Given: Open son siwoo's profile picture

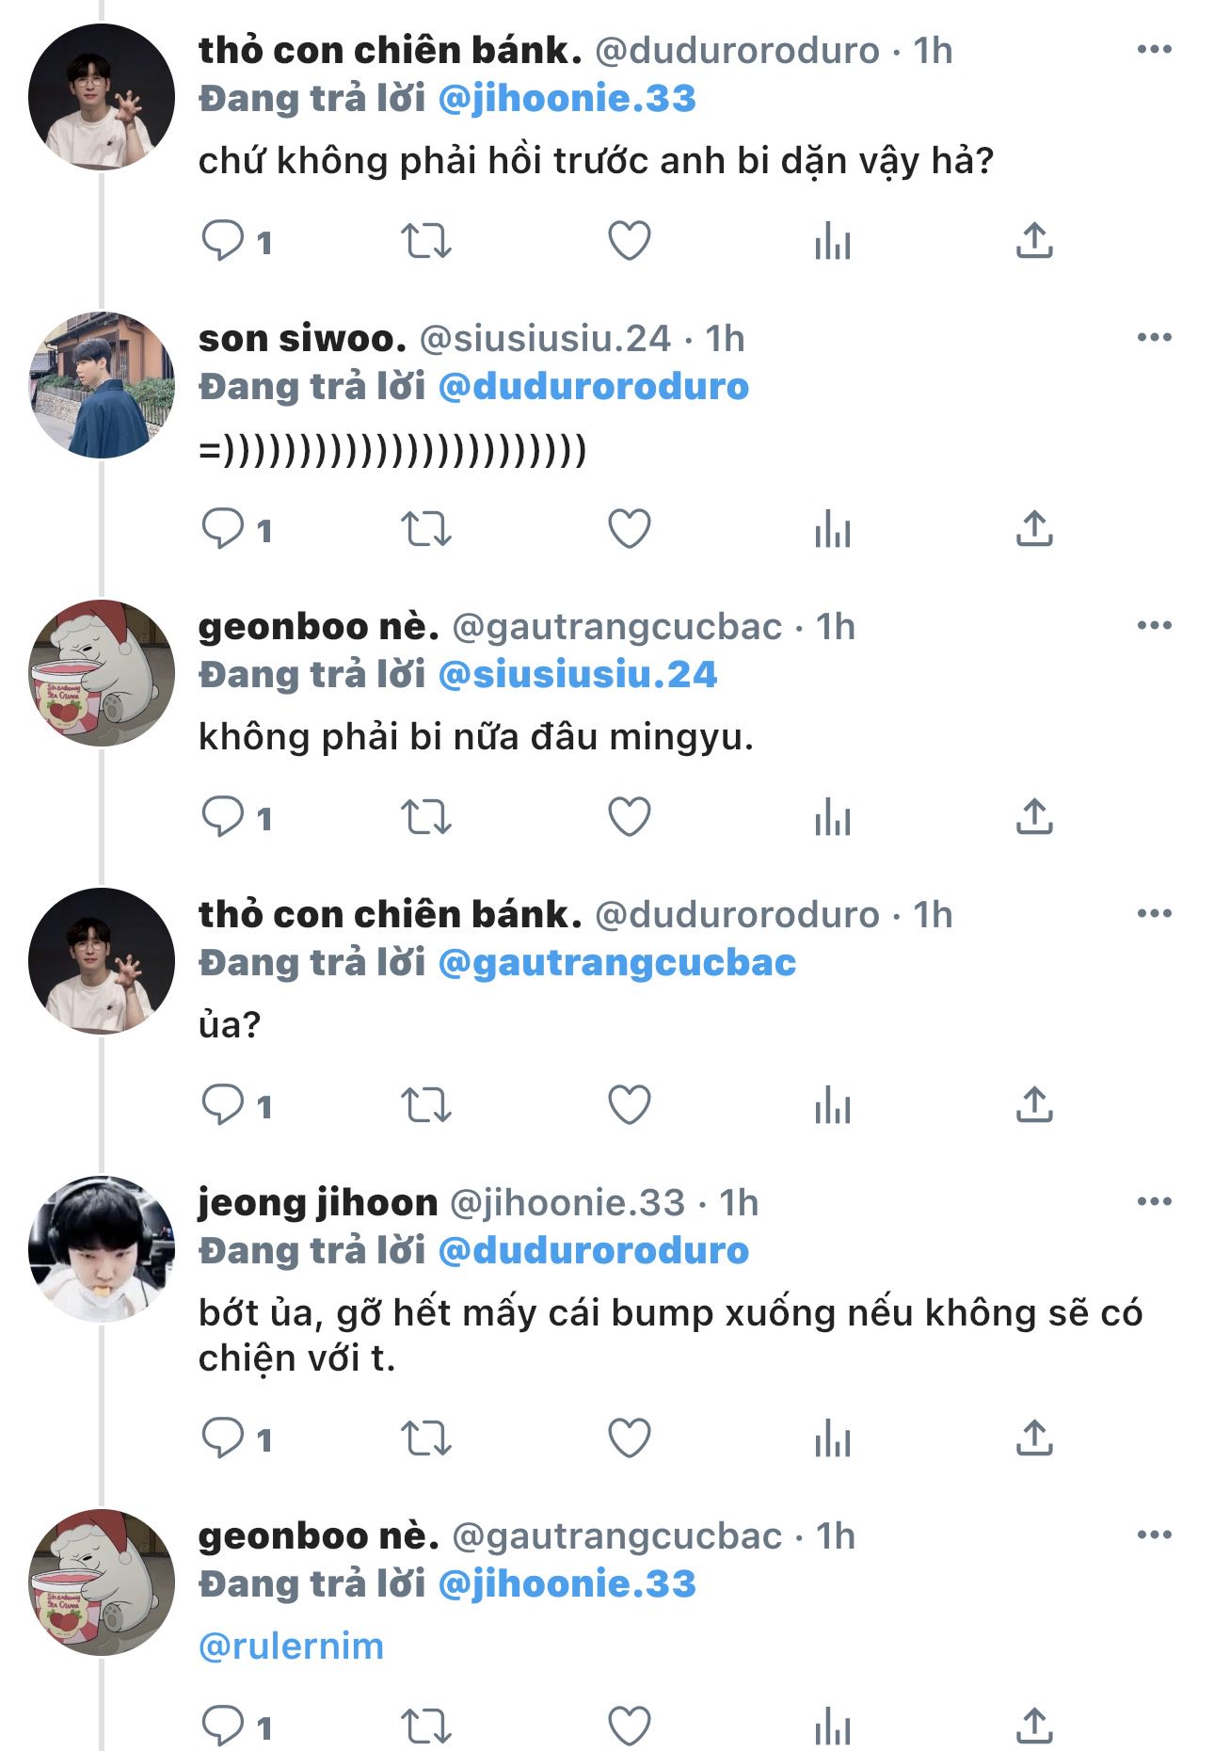Looking at the screenshot, I should point(102,385).
